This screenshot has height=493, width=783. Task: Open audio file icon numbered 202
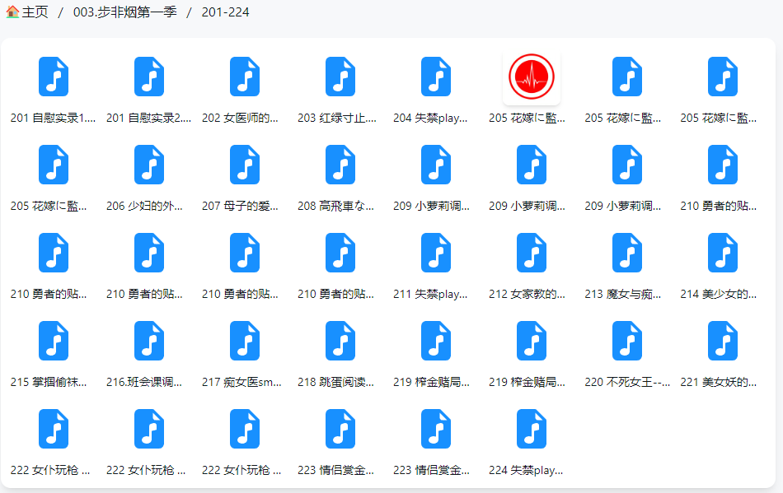tap(245, 77)
